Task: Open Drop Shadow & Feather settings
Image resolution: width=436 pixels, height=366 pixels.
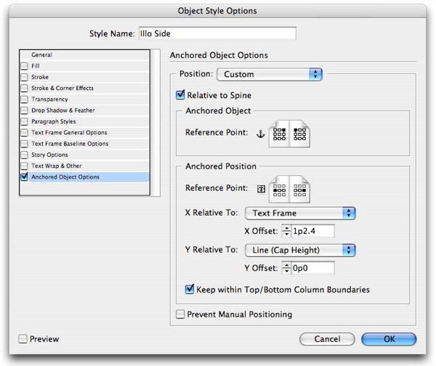Action: coord(62,110)
